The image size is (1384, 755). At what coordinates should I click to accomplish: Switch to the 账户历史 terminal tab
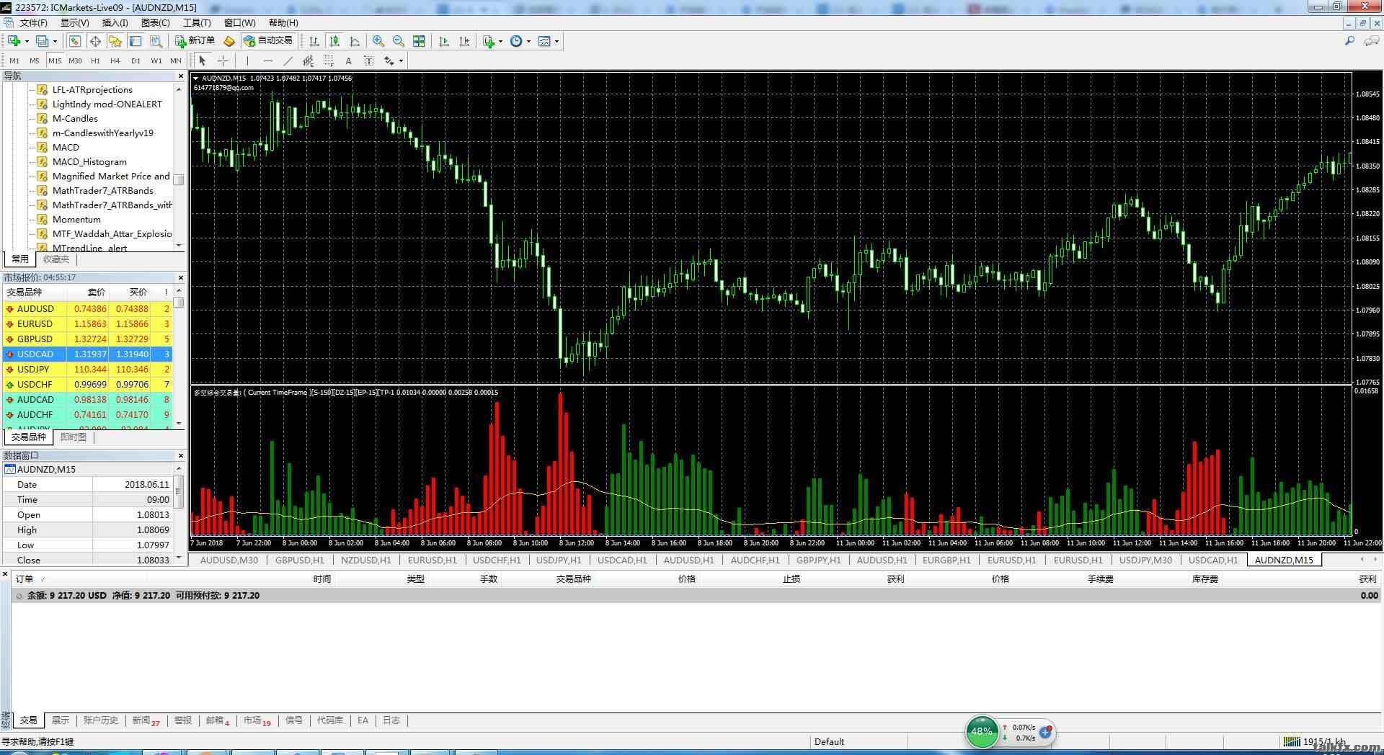coord(100,720)
